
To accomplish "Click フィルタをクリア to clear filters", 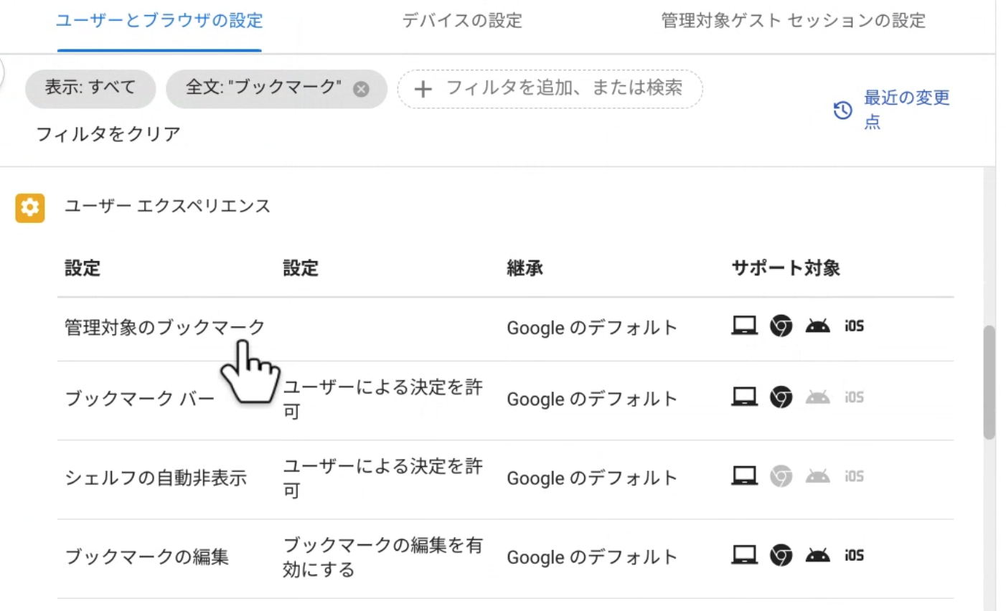I will [x=108, y=134].
